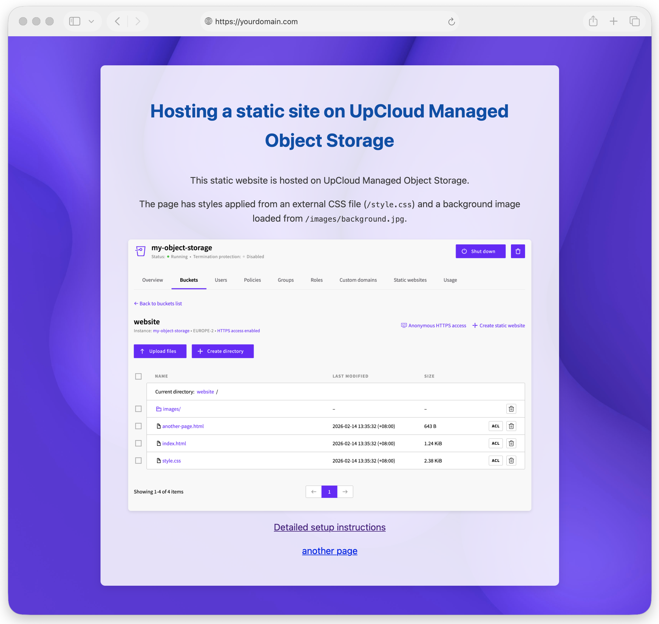Viewport: 659px width, 624px height.
Task: Open the my-object-storage instance link
Action: pyautogui.click(x=171, y=331)
